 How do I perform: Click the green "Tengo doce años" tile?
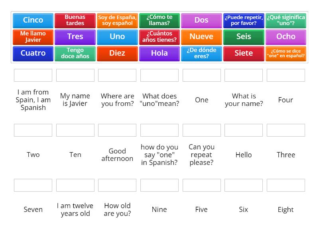[75, 54]
